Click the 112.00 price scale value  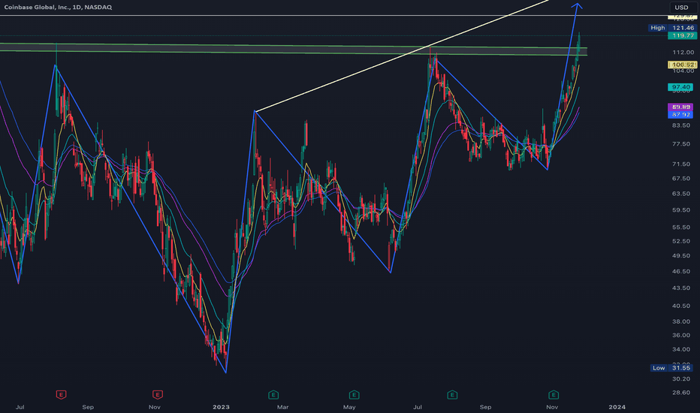click(x=683, y=53)
